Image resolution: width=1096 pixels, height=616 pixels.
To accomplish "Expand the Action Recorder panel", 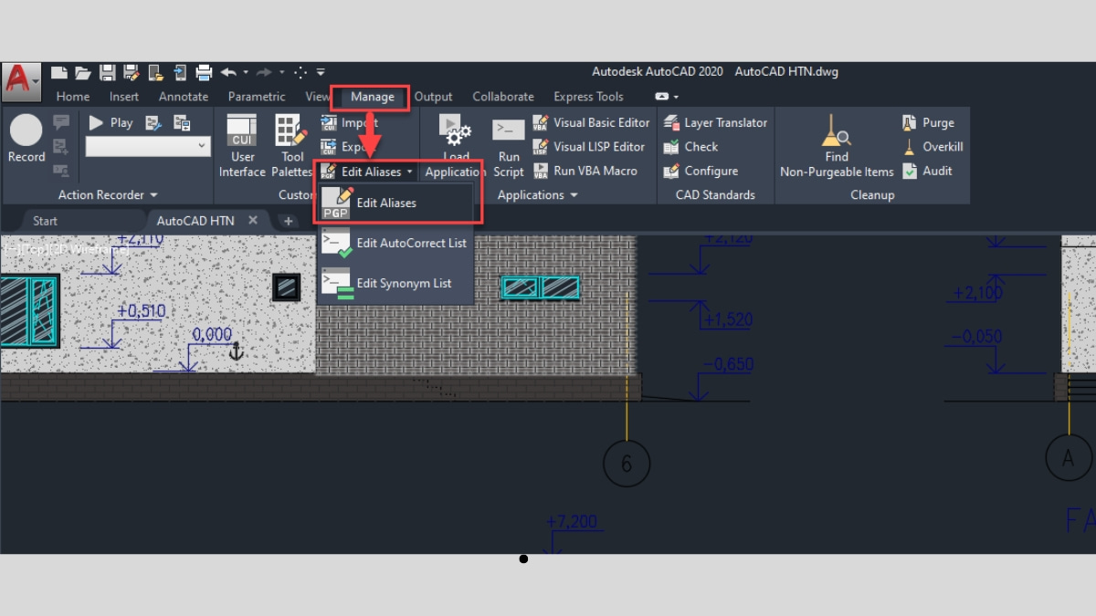I will pos(108,194).
